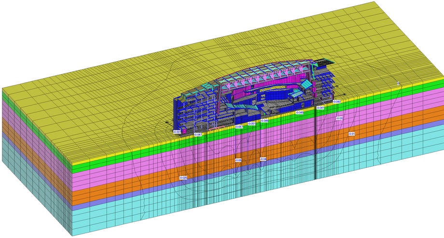444x238 pixels.
Task: Click the -0.043 contour label
Action: 336,101
